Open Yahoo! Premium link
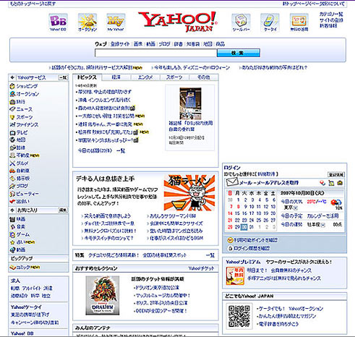Image resolution: width=355 pixels, height=337 pixels. point(243,262)
